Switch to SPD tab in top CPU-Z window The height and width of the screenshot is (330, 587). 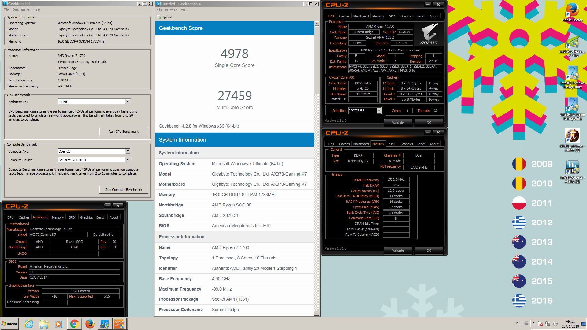click(392, 16)
